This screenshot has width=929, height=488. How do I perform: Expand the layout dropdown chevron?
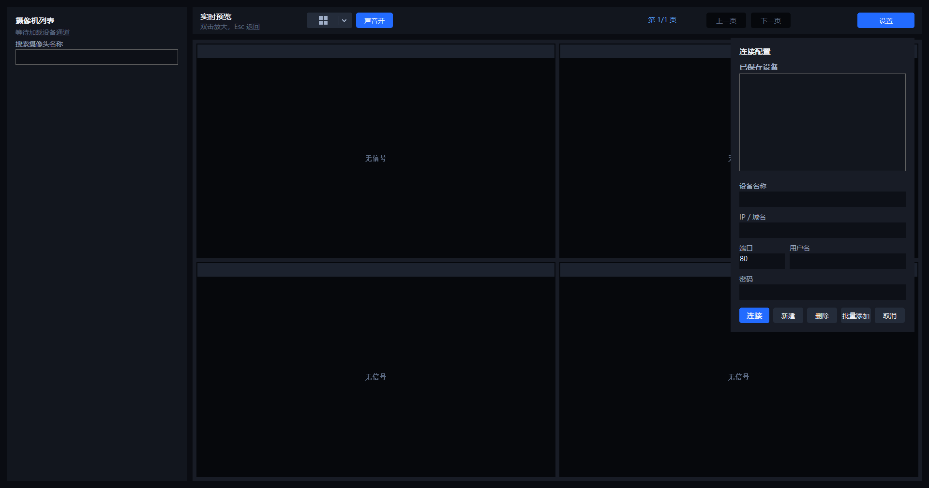pos(345,20)
